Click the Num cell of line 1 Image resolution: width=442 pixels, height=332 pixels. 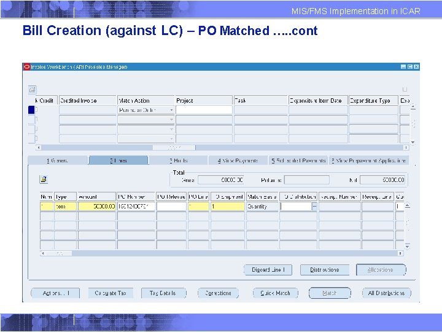(47, 207)
